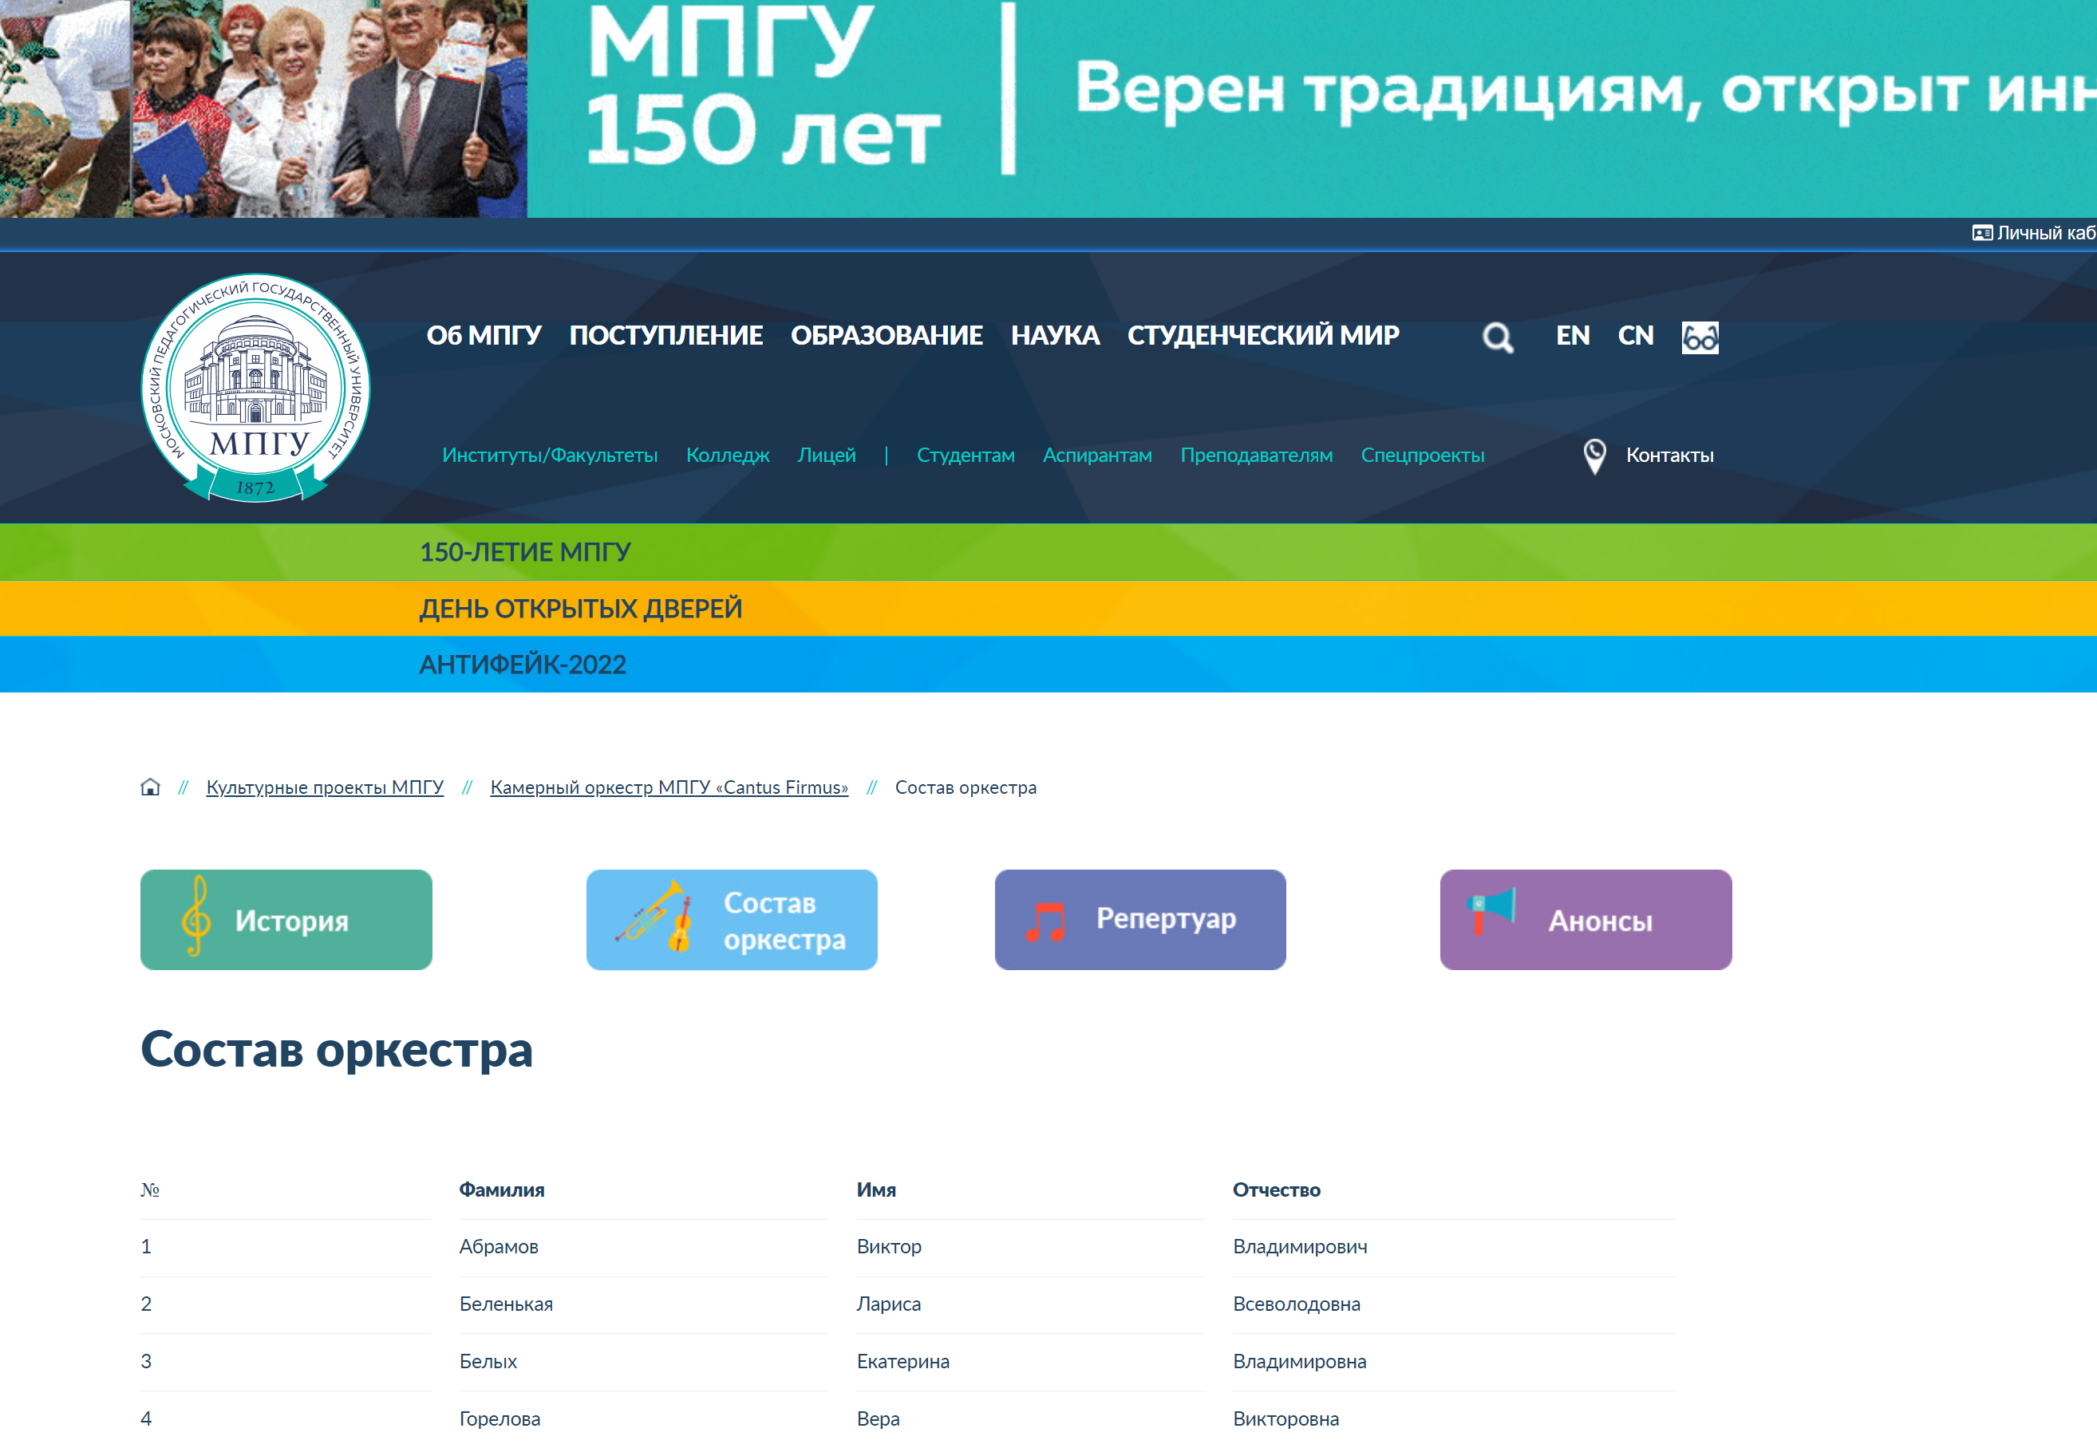
Task: Open the Поступление menu
Action: 666,336
